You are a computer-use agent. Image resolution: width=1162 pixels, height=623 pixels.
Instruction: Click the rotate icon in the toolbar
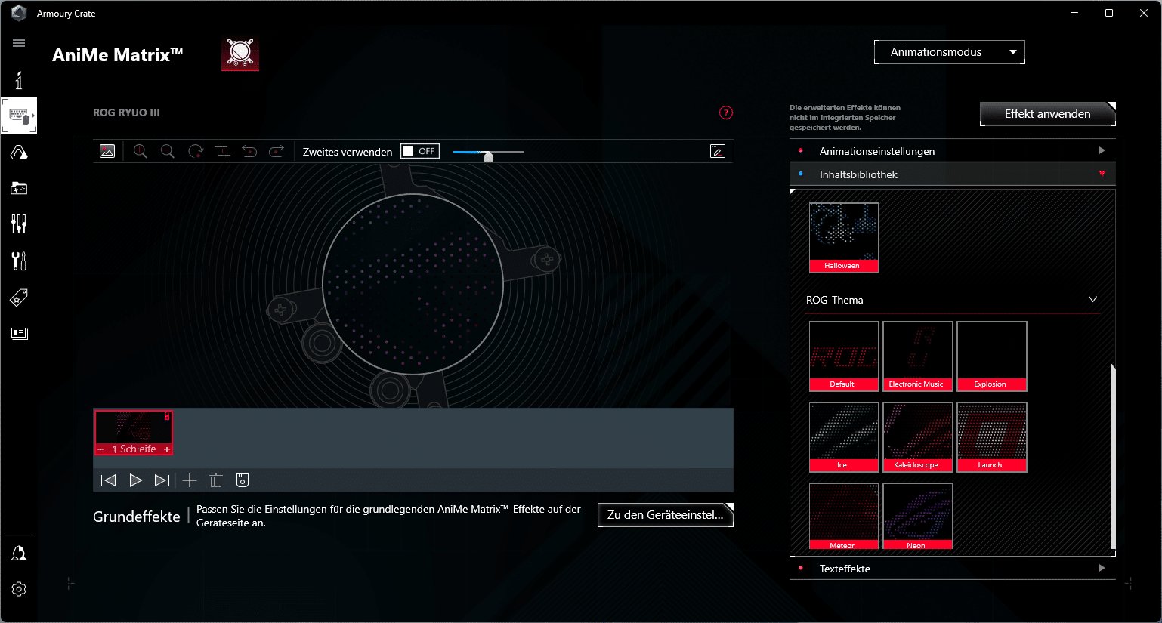coord(196,151)
